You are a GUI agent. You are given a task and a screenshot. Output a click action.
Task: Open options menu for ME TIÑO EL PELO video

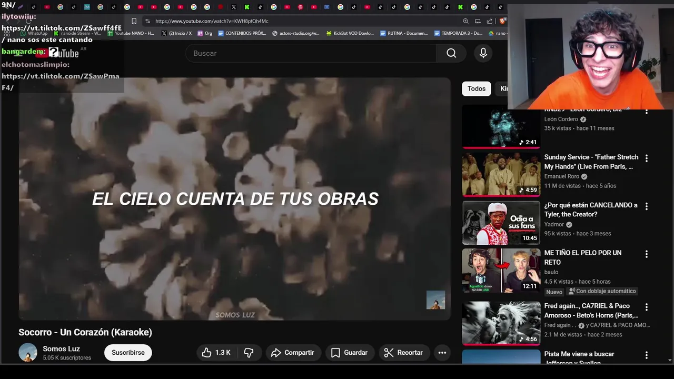646,254
